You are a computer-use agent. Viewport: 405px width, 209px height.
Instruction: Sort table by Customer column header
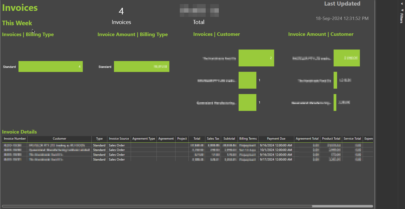tap(60, 139)
